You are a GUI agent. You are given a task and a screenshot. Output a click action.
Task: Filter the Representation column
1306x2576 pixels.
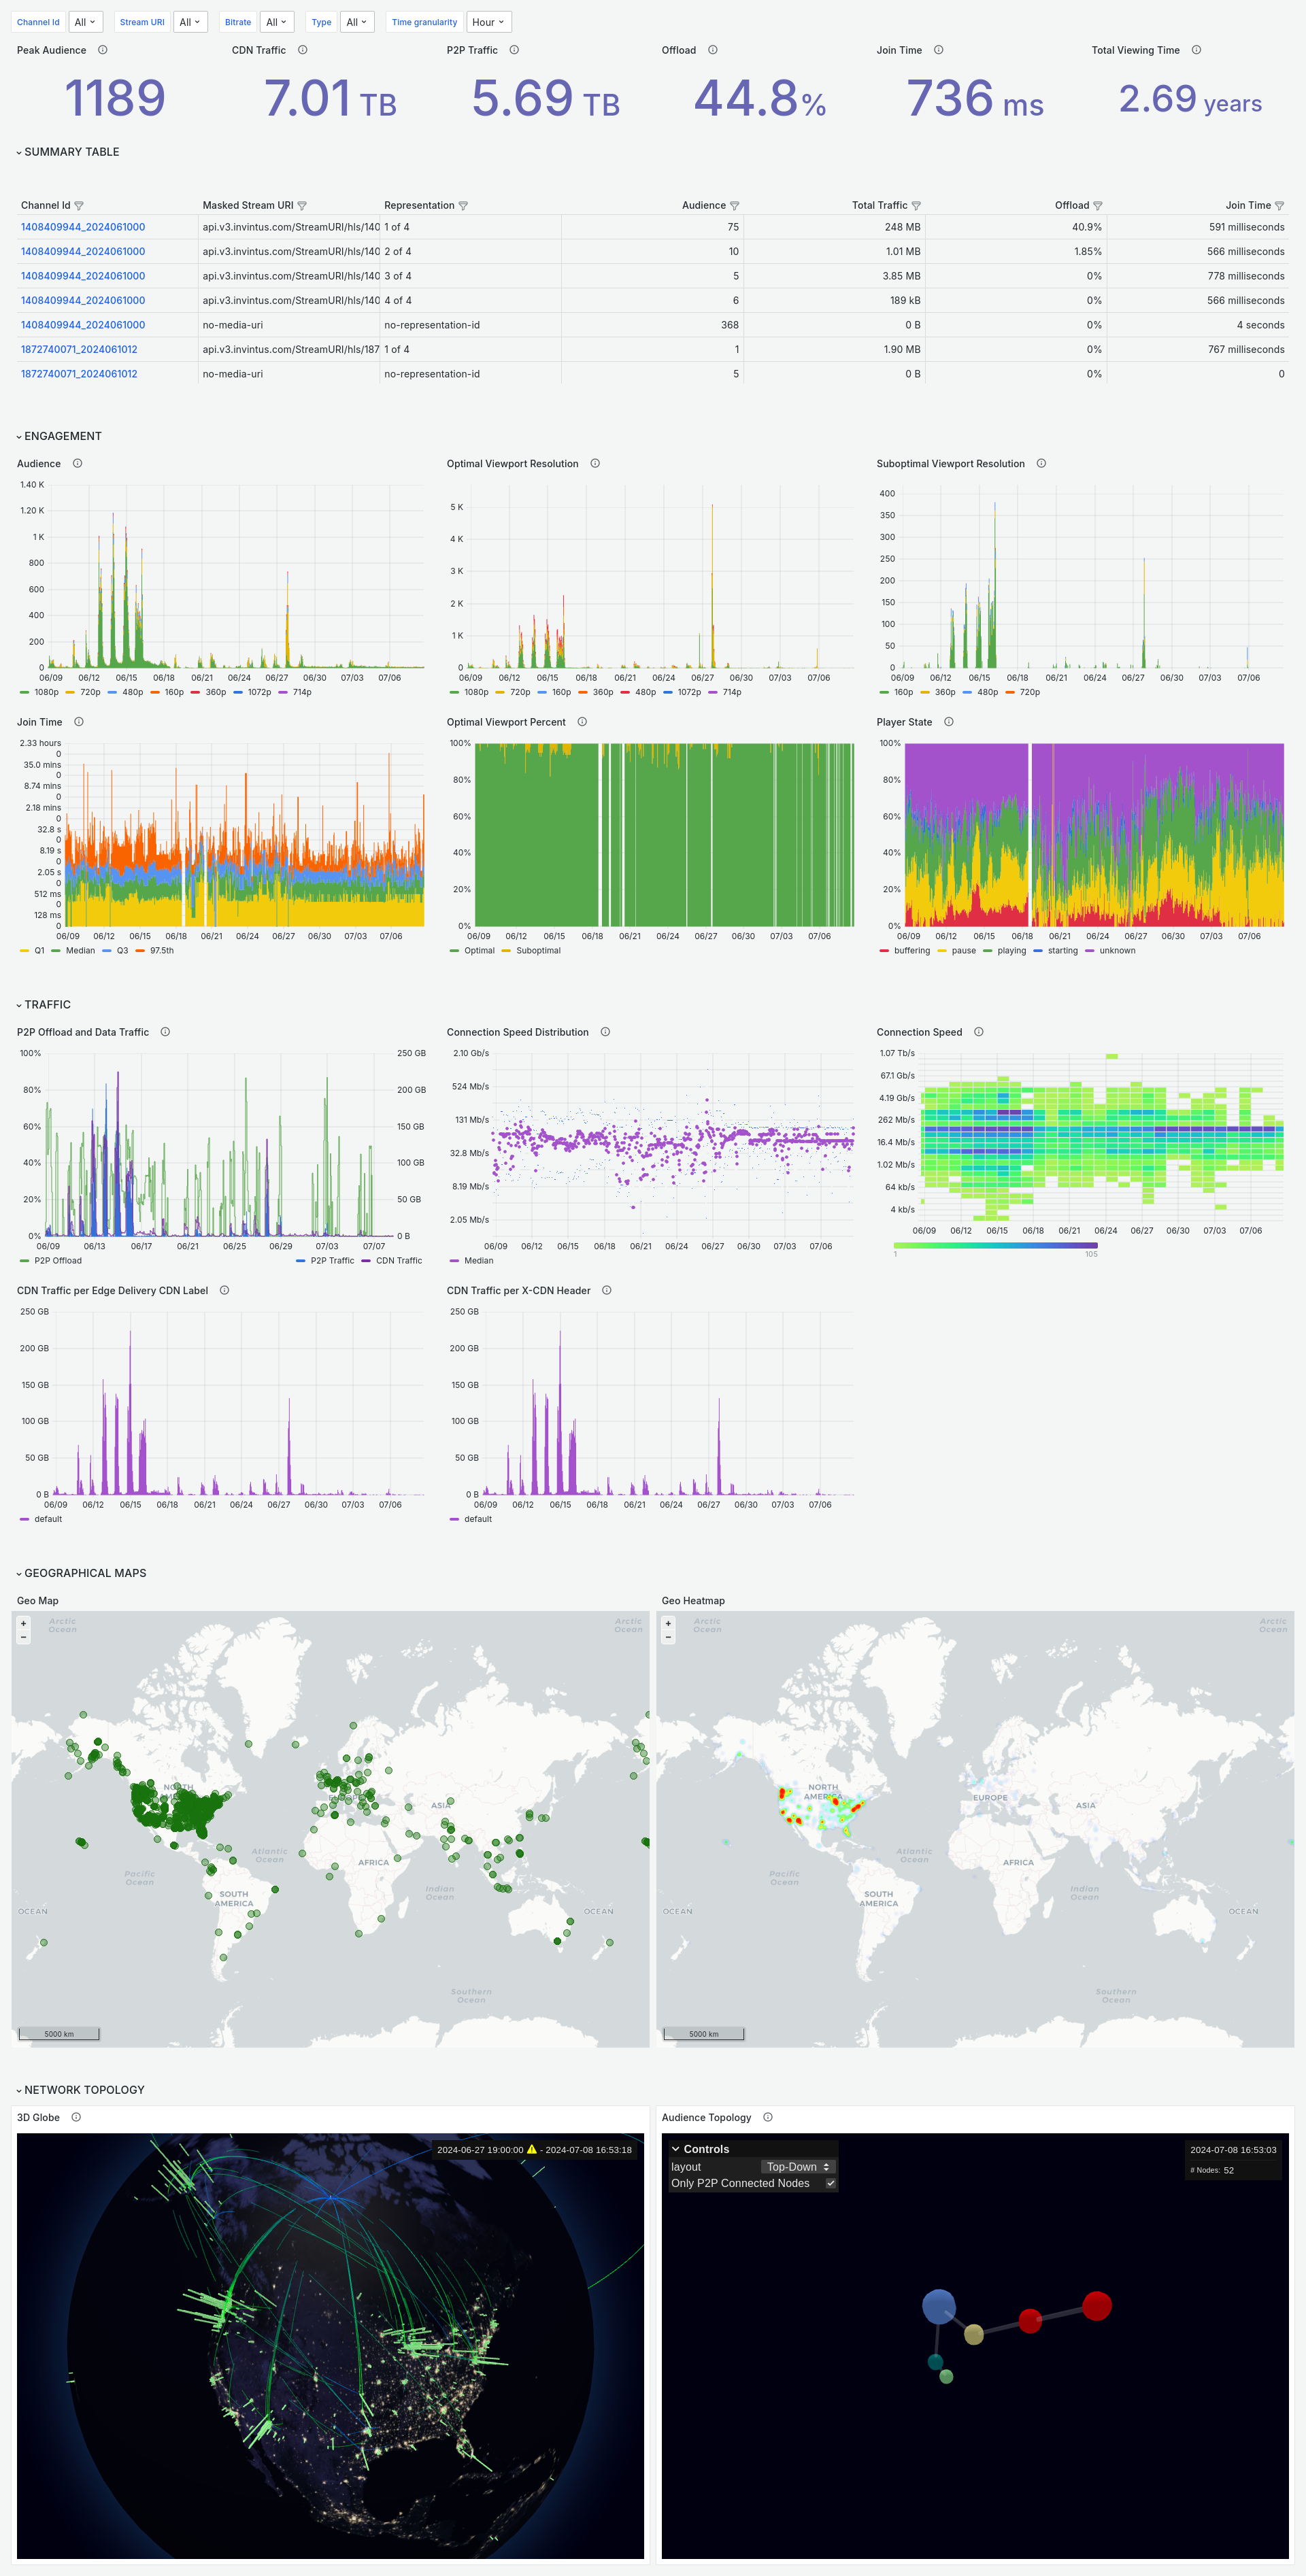click(463, 206)
